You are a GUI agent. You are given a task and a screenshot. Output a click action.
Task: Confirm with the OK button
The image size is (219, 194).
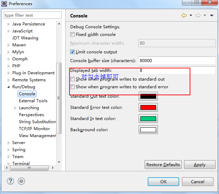click(x=163, y=181)
